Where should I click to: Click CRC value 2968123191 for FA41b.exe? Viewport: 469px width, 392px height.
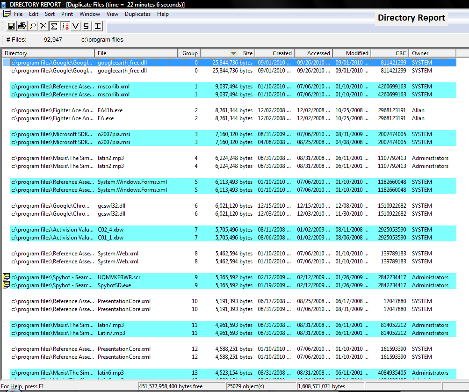(392, 110)
